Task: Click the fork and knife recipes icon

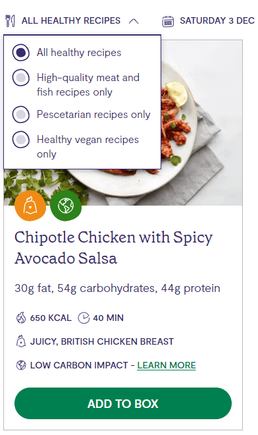Action: [10, 21]
